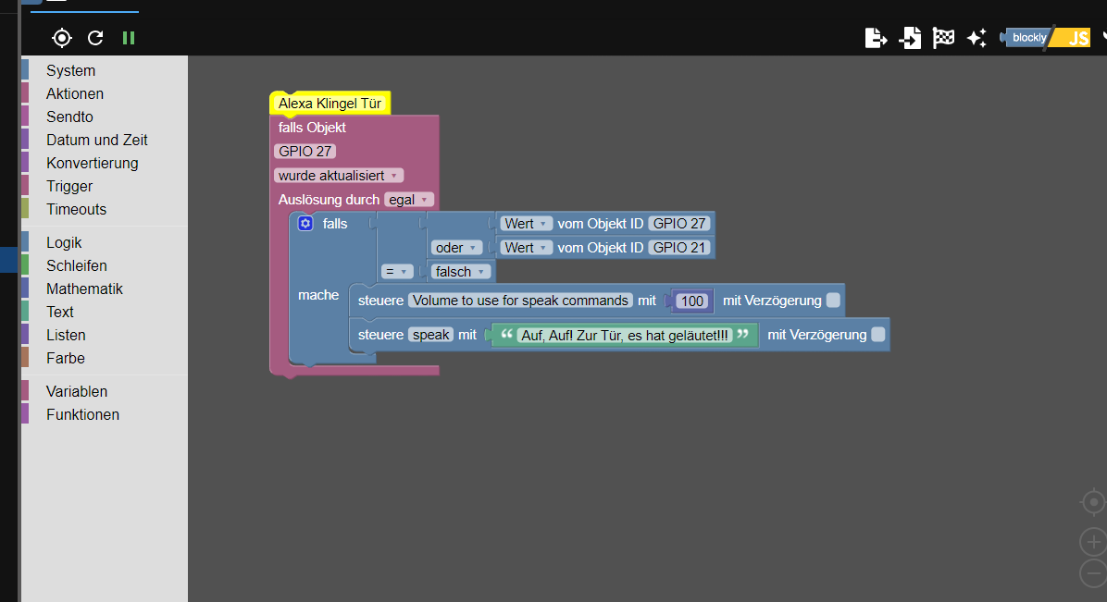1107x602 pixels.
Task: Open the Datum und Zeit category
Action: (105, 140)
